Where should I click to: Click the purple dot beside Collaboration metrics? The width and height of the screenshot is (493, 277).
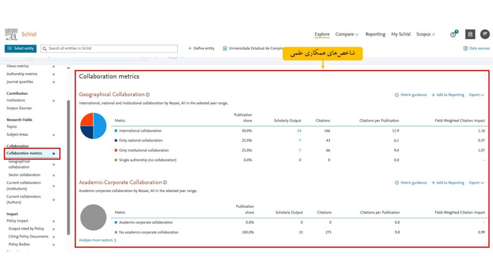coord(54,153)
